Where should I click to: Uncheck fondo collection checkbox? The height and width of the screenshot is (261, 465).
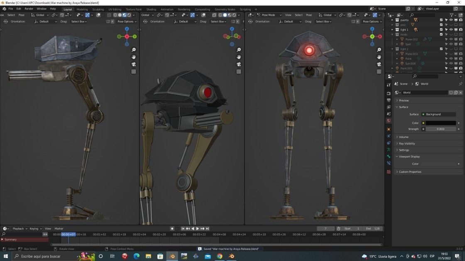441,35
